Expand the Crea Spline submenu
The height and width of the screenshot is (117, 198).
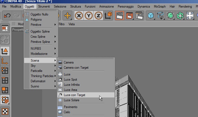point(41,37)
